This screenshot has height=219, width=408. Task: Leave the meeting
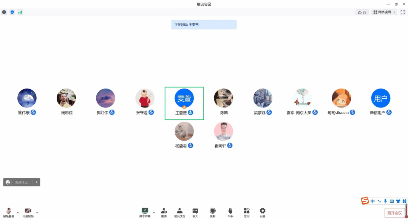tap(394, 213)
